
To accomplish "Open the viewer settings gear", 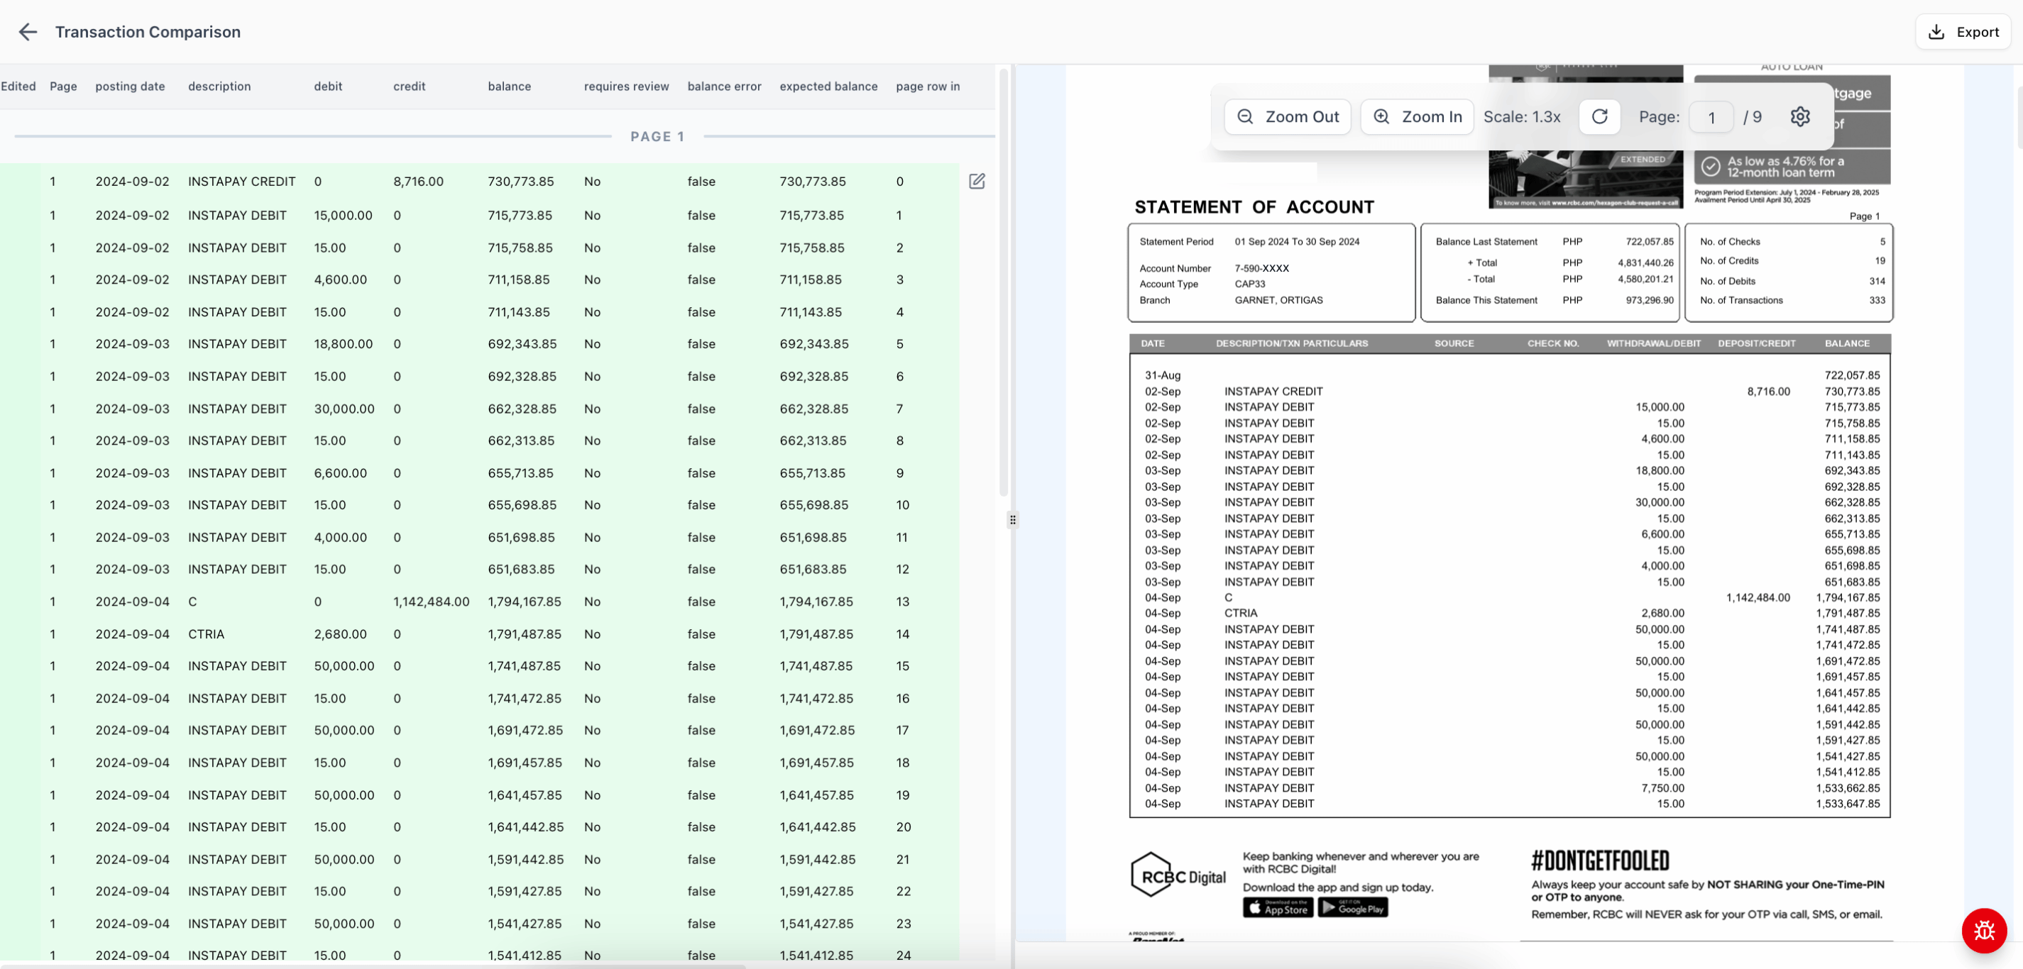I will 1799,117.
